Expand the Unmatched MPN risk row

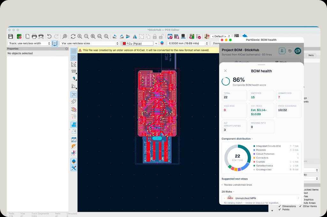click(262, 198)
